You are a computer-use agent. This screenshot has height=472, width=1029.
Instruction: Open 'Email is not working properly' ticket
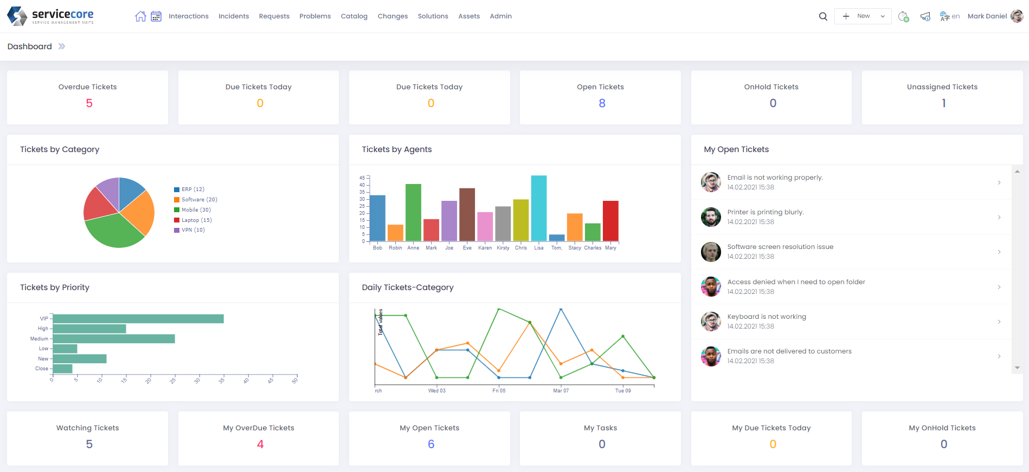coord(775,178)
